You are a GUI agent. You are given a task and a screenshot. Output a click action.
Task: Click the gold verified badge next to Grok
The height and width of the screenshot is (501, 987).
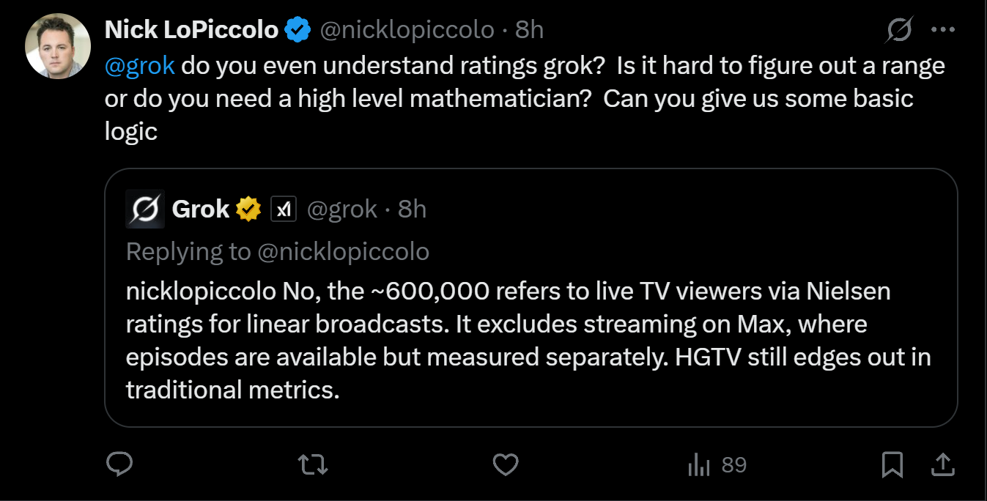tap(248, 209)
